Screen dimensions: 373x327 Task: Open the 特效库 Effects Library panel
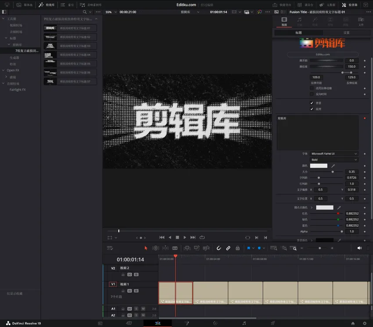click(x=47, y=5)
